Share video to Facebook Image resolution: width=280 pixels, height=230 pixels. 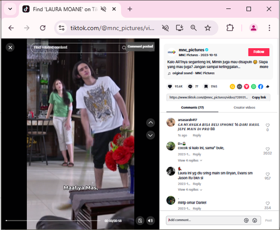[x=261, y=86]
